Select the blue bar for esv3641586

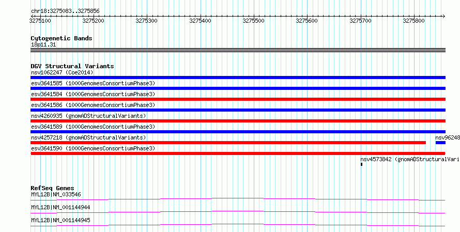coord(238,110)
